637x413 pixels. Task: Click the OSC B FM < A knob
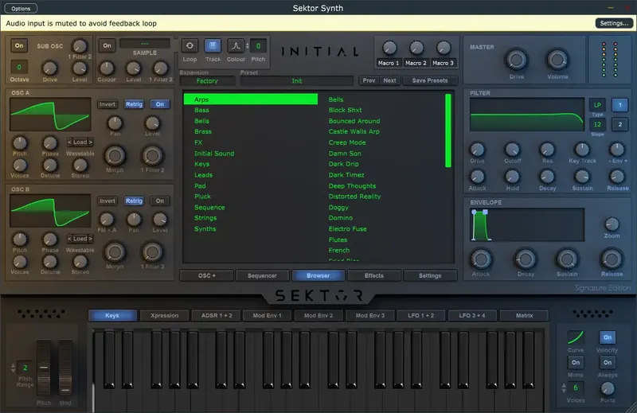107,220
